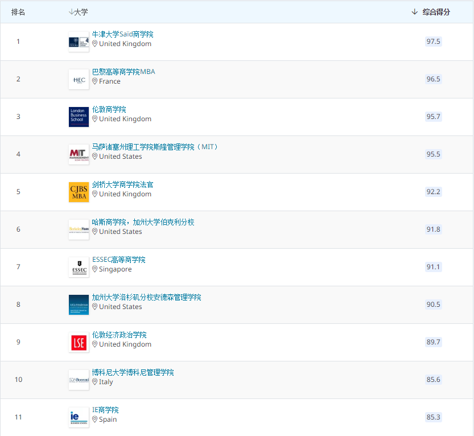Follow the 伦敦商学院 link
This screenshot has width=474, height=436.
[109, 109]
